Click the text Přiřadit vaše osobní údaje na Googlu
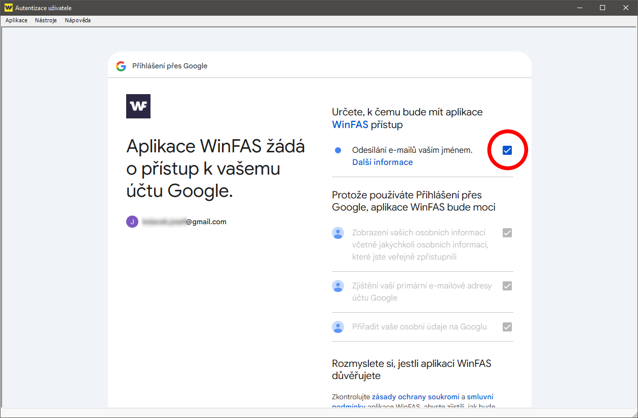Screen dimensions: 638x418 [x=420, y=327]
